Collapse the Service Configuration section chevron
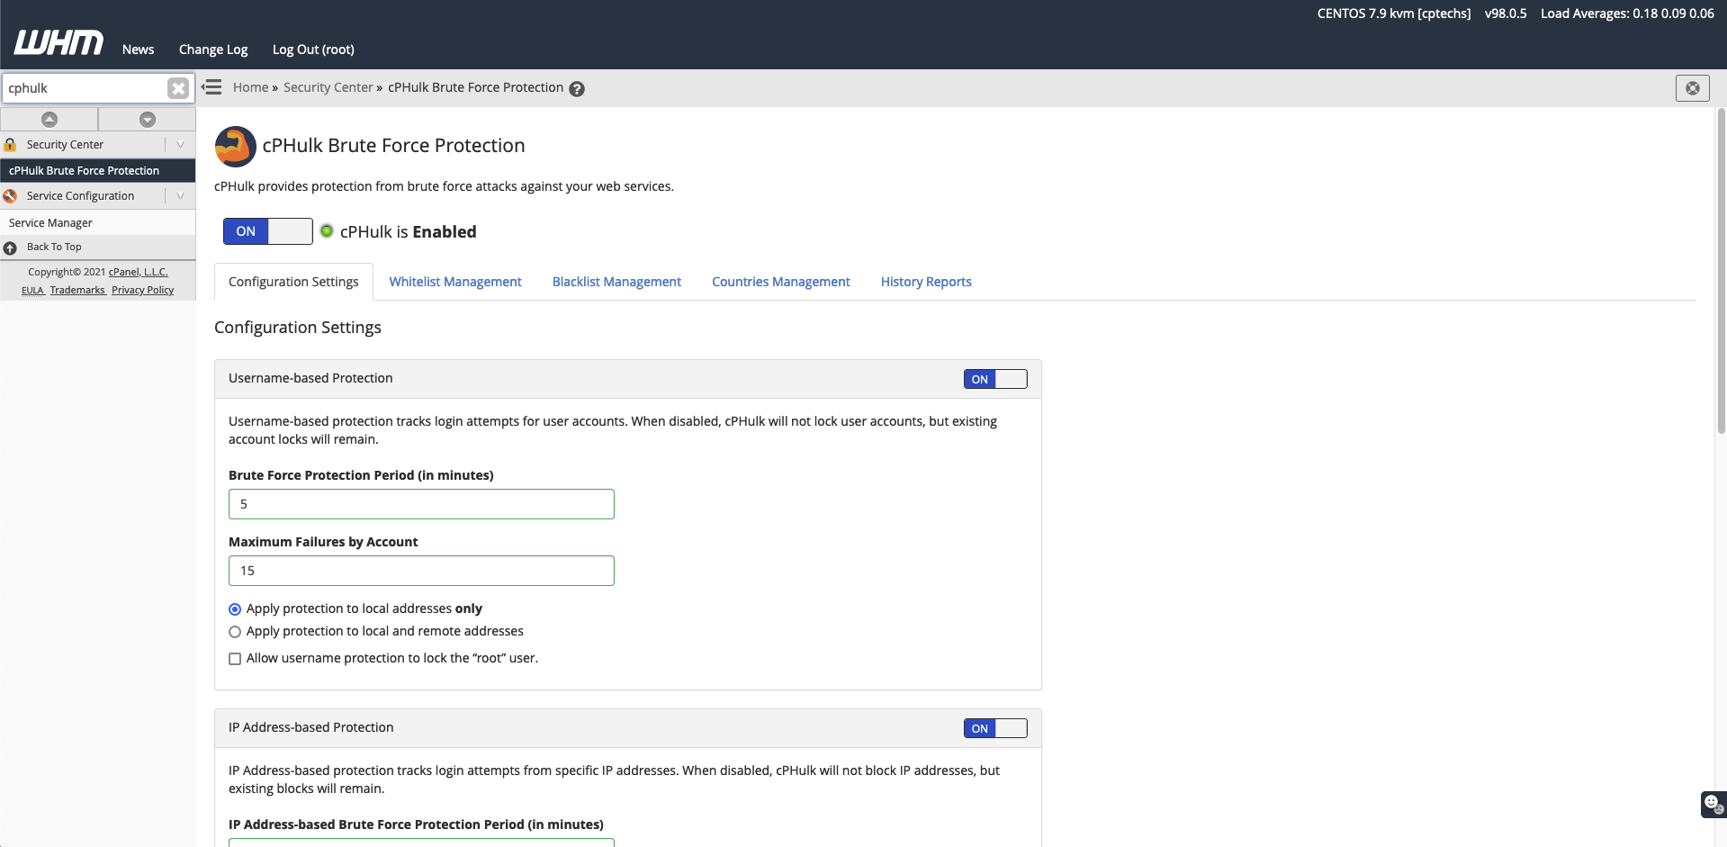 [x=180, y=196]
